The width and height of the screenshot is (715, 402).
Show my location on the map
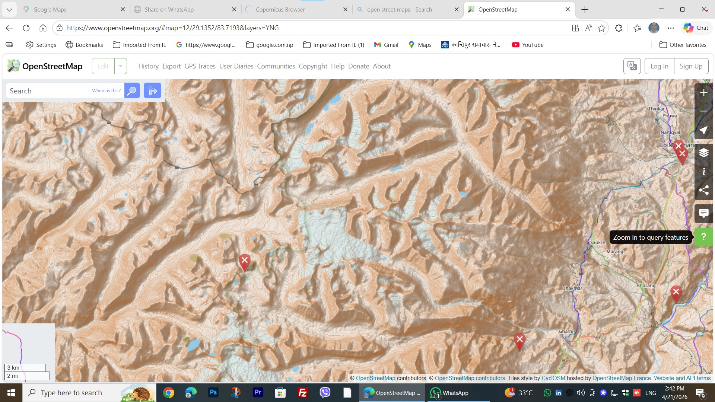pyautogui.click(x=703, y=130)
